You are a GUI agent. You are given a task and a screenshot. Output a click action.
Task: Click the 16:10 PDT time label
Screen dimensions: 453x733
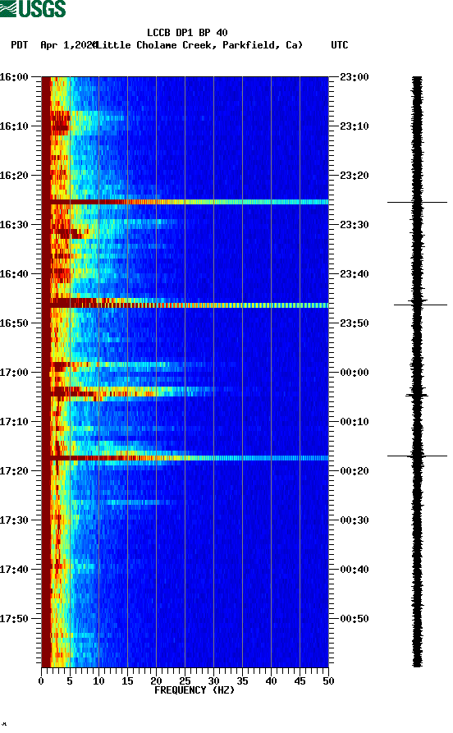14,126
